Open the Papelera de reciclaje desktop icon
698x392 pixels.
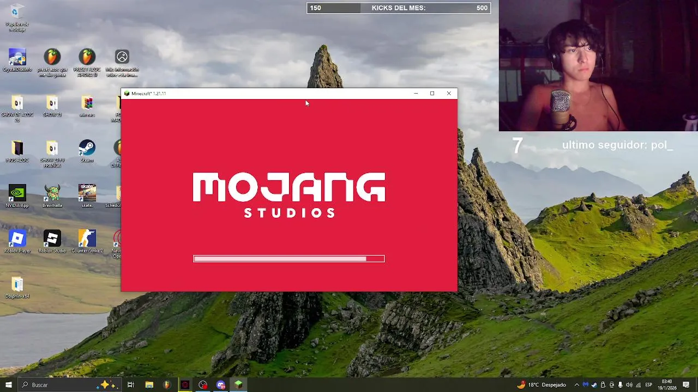click(17, 17)
